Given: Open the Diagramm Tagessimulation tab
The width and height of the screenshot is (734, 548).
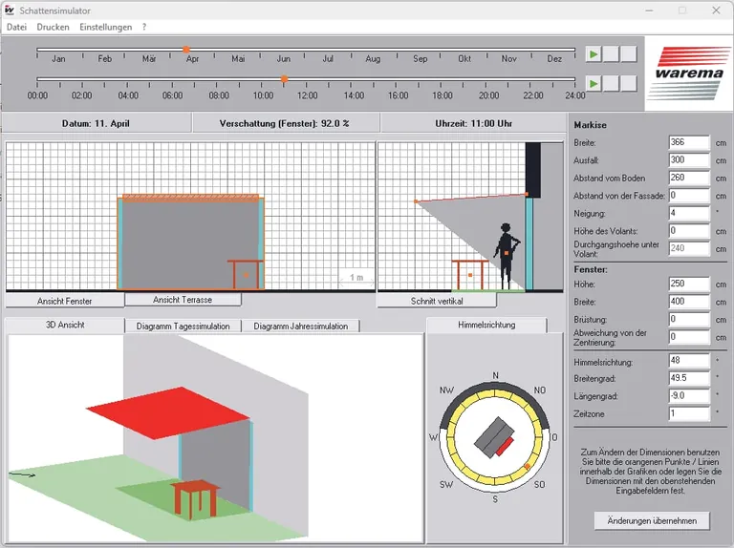Looking at the screenshot, I should coord(183,326).
